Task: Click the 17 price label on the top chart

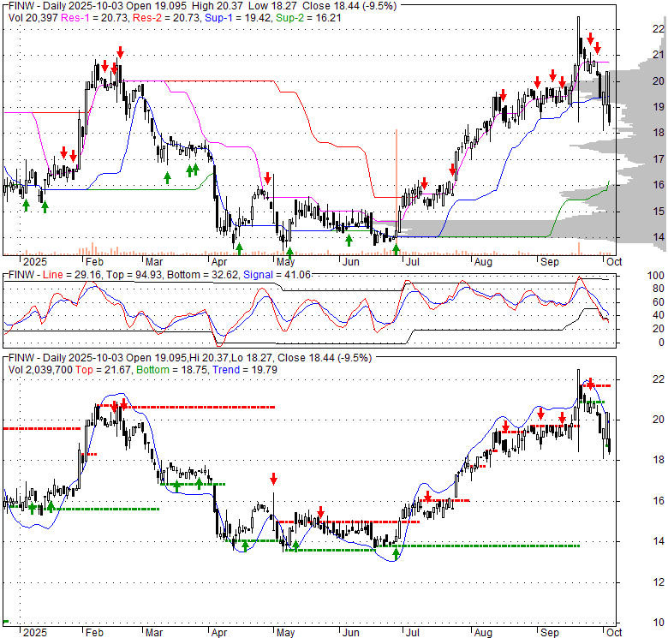Action: coord(659,159)
